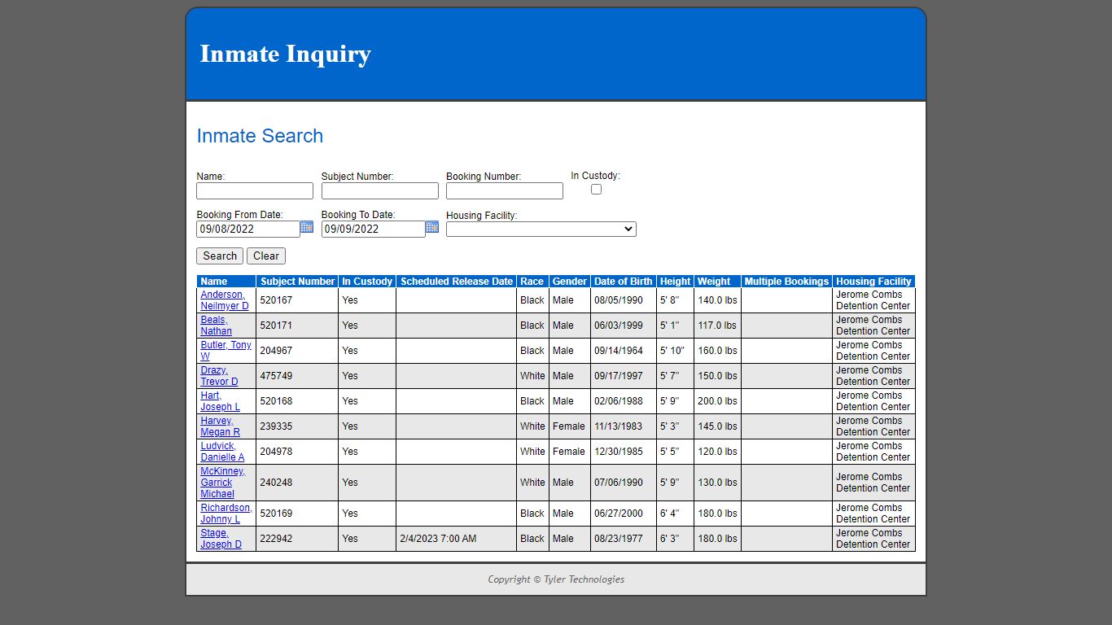Screen dimensions: 1112x625
Task: Open Butler, Tony W inmate record
Action: coord(226,351)
